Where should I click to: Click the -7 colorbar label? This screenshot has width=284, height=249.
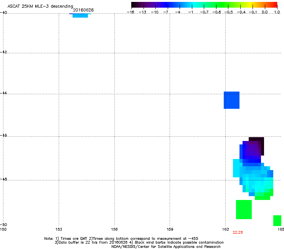point(166,12)
